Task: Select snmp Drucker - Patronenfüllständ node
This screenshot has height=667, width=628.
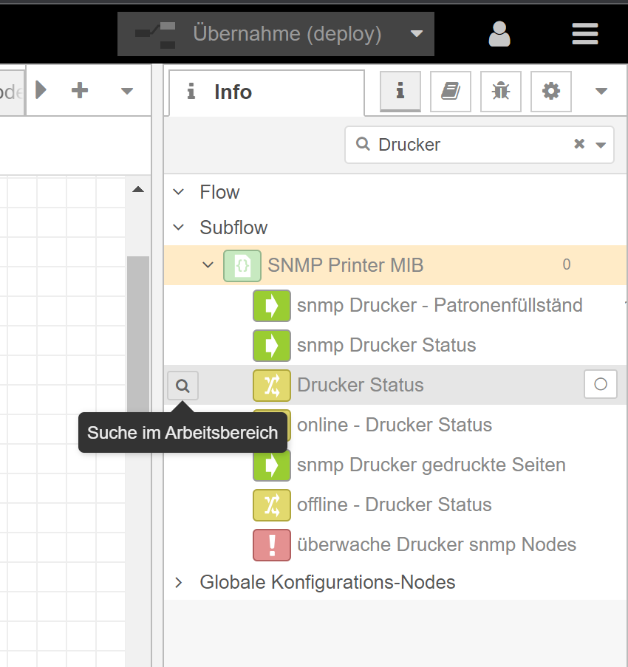Action: [396, 305]
